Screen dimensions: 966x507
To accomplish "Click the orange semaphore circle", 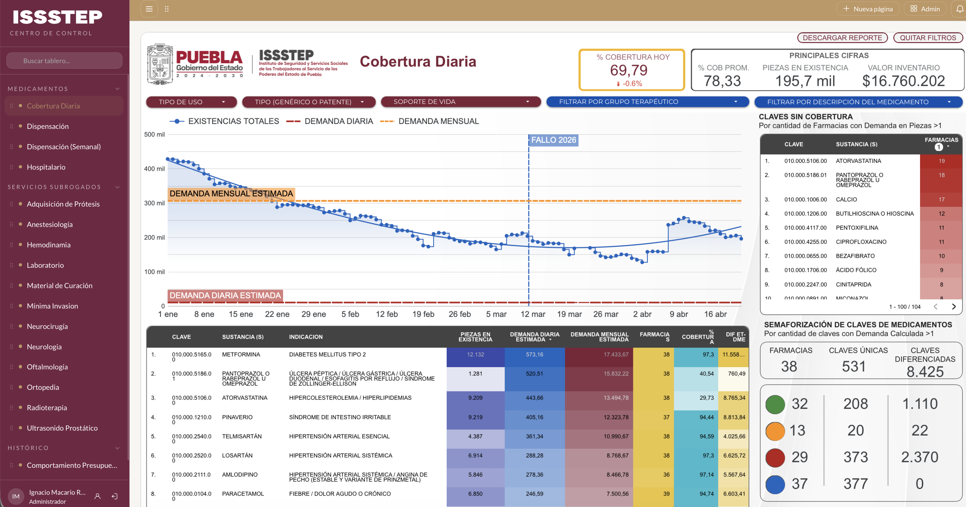I will pyautogui.click(x=775, y=431).
